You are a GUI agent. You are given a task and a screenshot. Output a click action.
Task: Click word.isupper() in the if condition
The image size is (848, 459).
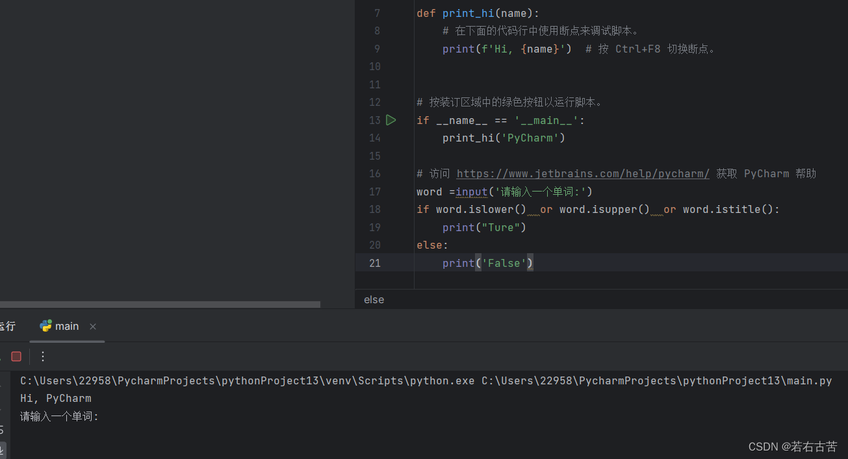[605, 210]
